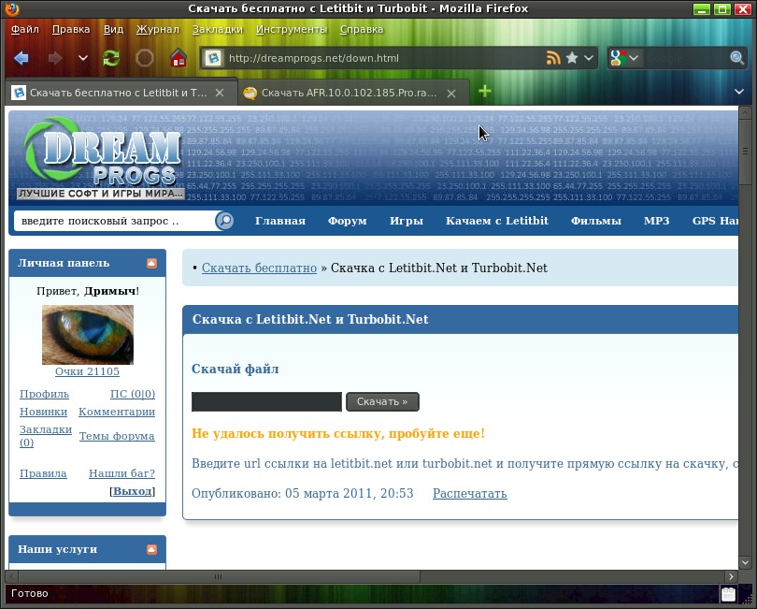
Task: Click the status bar icon at bottom right
Action: pyautogui.click(x=728, y=593)
